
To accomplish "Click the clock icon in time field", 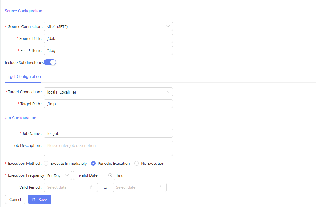I will [x=110, y=175].
